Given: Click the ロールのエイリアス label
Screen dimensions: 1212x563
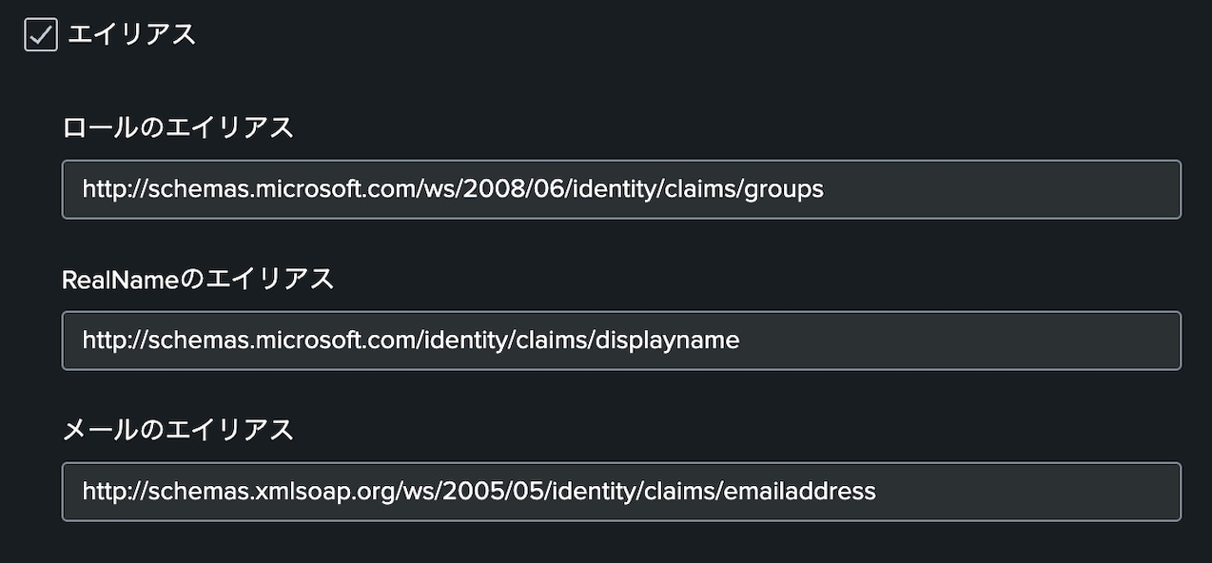Looking at the screenshot, I should point(178,127).
